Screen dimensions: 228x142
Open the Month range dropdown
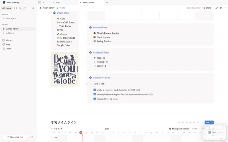pos(195,129)
